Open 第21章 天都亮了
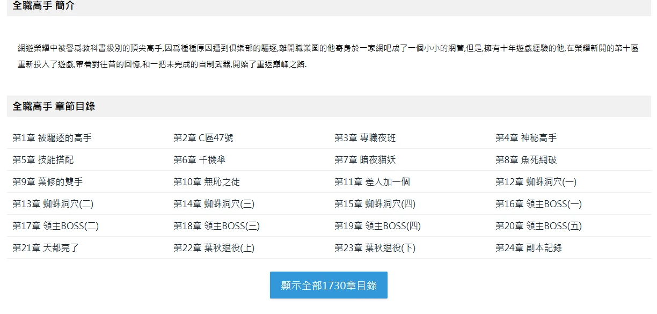The height and width of the screenshot is (314, 657). click(x=46, y=248)
